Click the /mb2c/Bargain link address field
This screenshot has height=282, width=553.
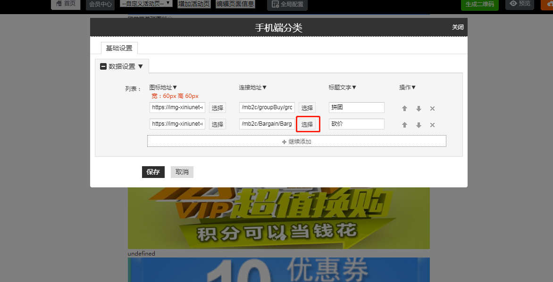(267, 124)
